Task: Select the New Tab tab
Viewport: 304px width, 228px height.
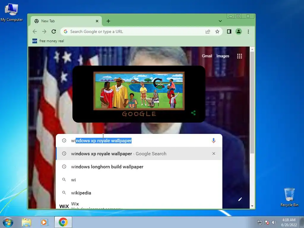Action: (x=66, y=21)
